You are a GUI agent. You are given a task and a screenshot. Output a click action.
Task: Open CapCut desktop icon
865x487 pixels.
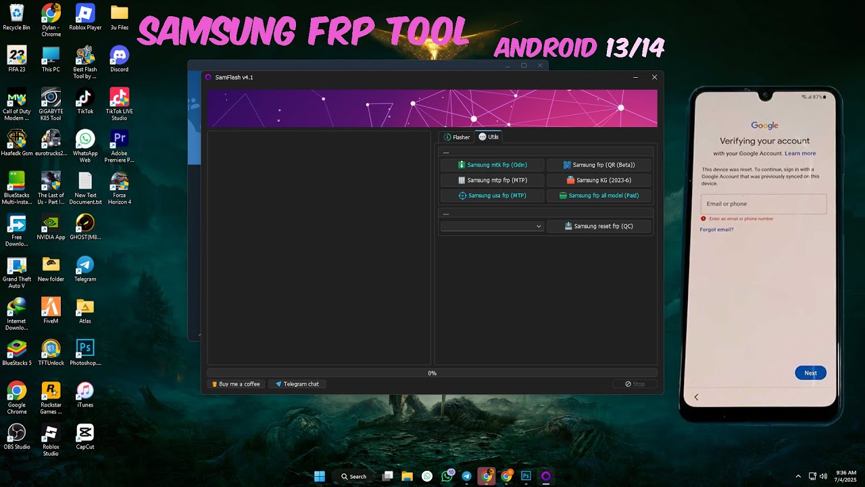[85, 437]
